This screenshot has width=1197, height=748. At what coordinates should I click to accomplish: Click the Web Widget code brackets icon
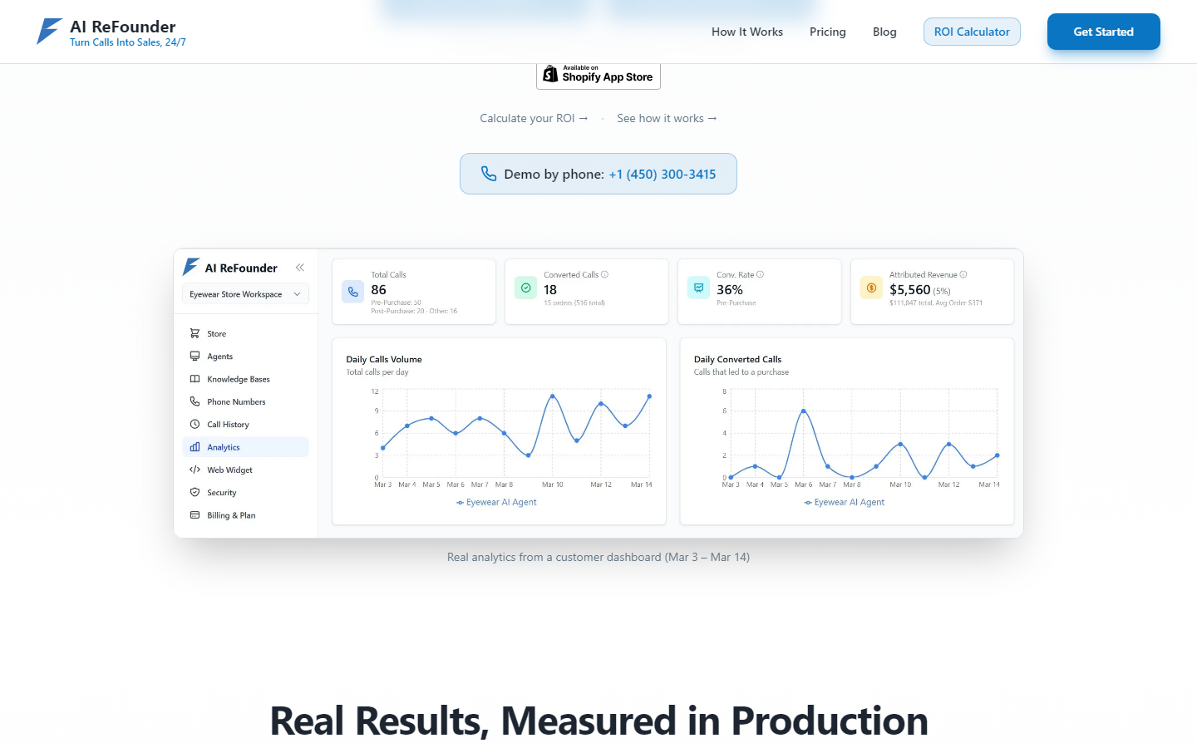(x=195, y=470)
